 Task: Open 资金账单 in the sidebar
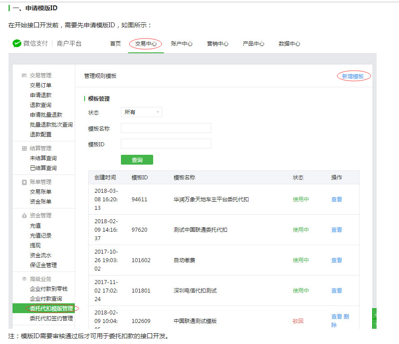coord(41,202)
